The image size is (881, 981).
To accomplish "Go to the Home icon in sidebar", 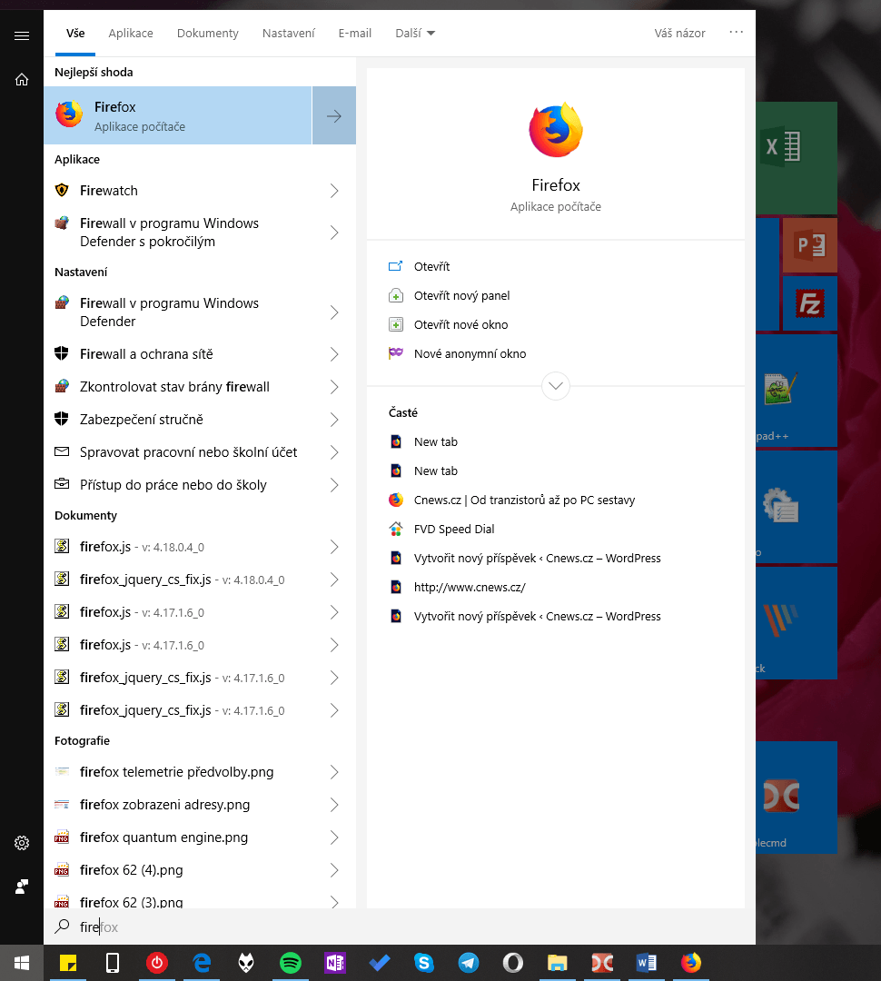I will coord(22,79).
